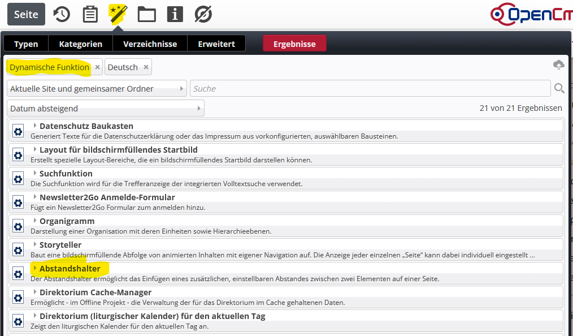Open the site scope dropdown
Image resolution: width=573 pixels, height=336 pixels.
coord(97,88)
